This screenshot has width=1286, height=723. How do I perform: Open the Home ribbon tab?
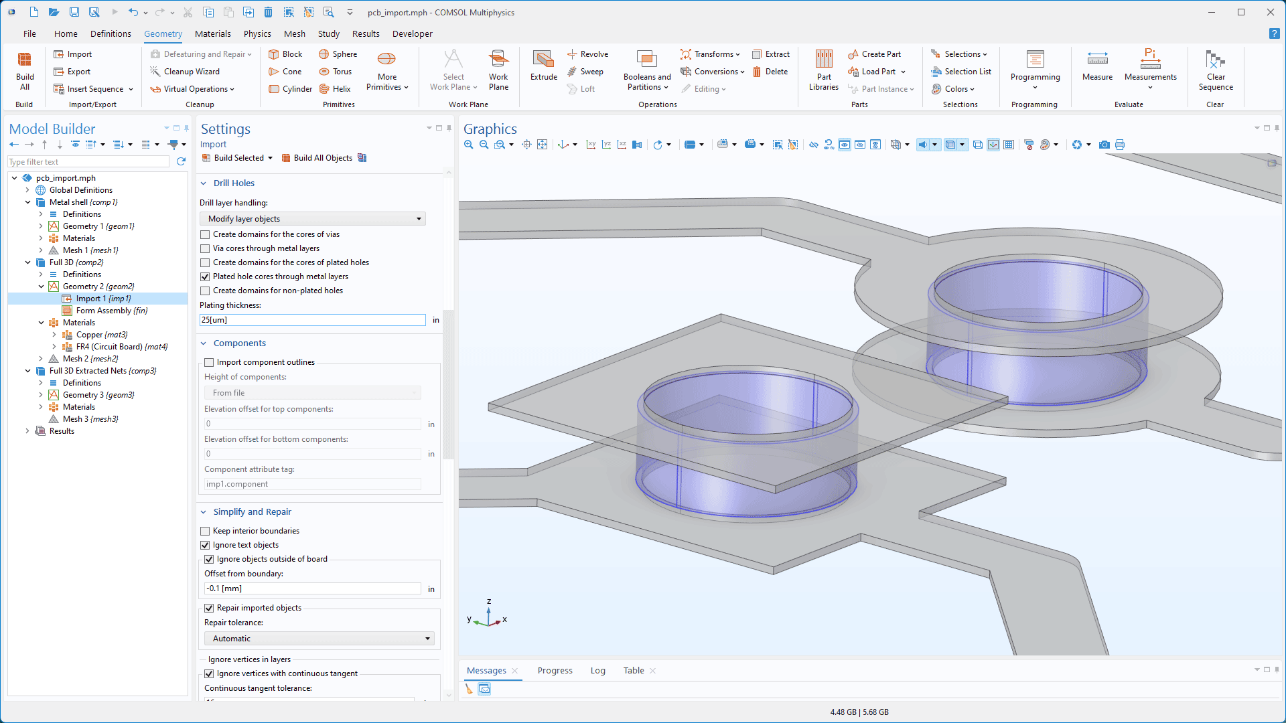66,33
